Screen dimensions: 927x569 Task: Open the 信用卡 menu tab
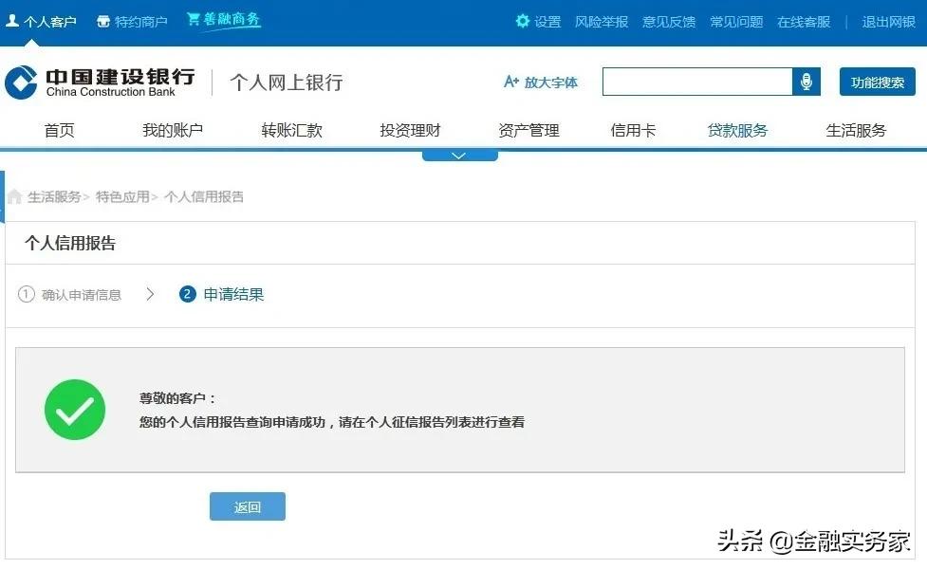633,130
